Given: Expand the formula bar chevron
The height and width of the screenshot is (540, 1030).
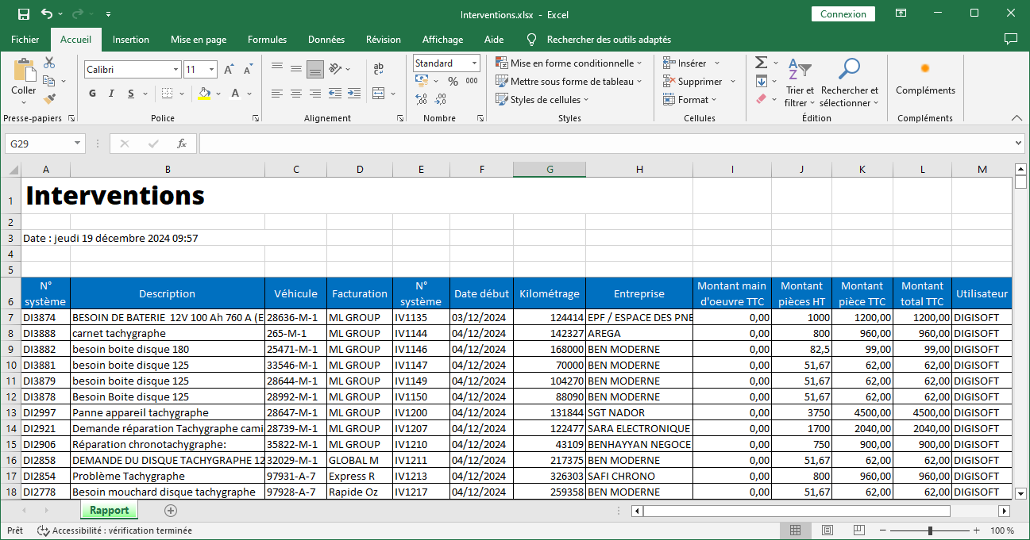Looking at the screenshot, I should click(1019, 144).
